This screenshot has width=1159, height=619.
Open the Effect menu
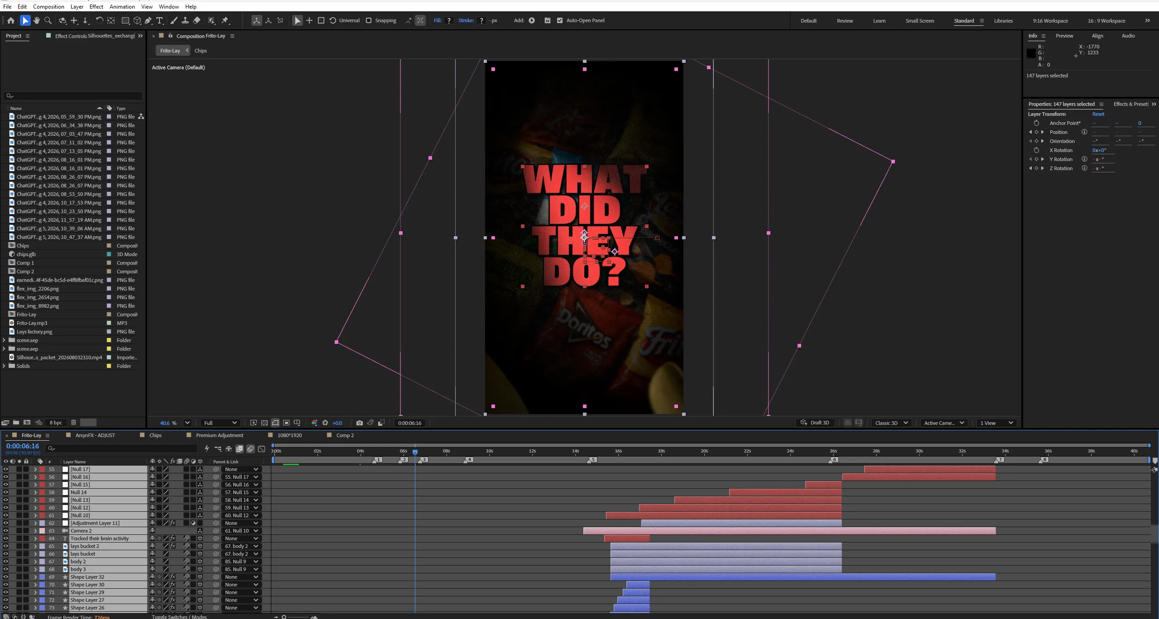[x=96, y=6]
